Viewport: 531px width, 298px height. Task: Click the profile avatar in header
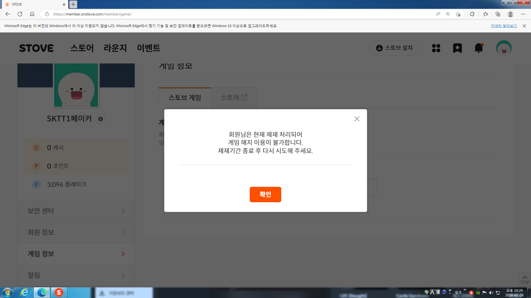[504, 48]
